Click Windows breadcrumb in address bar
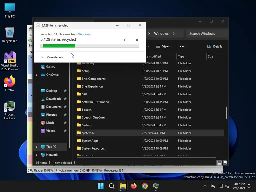Image resolution: width=256 pixels, height=192 pixels. point(161,33)
